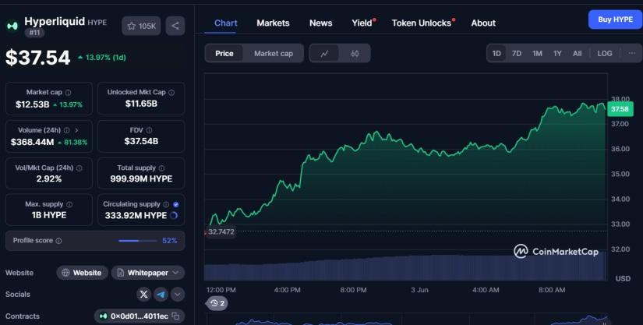This screenshot has height=325, width=643.
Task: Select the 1D time range
Action: [x=496, y=53]
